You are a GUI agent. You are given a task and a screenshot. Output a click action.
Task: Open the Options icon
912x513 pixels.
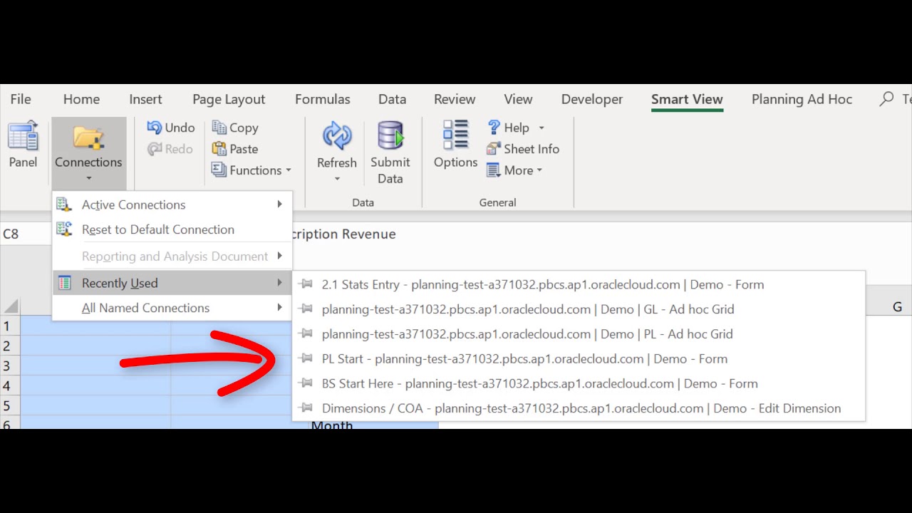coord(455,135)
